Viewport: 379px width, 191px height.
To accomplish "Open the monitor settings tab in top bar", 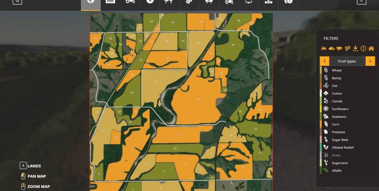I will pyautogui.click(x=249, y=2).
